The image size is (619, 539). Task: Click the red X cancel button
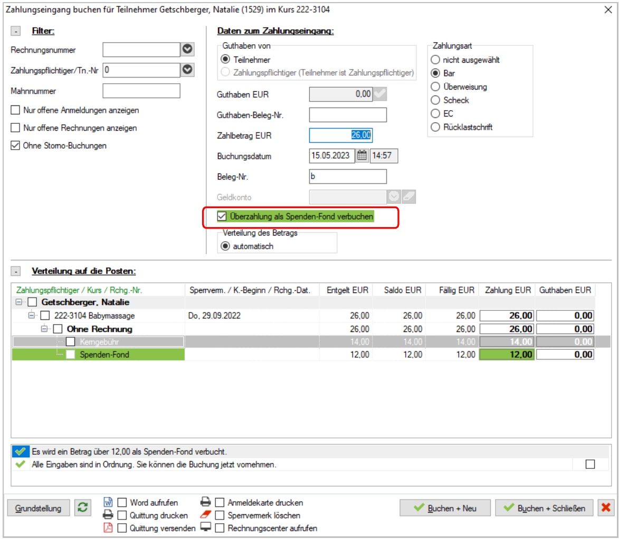[606, 507]
